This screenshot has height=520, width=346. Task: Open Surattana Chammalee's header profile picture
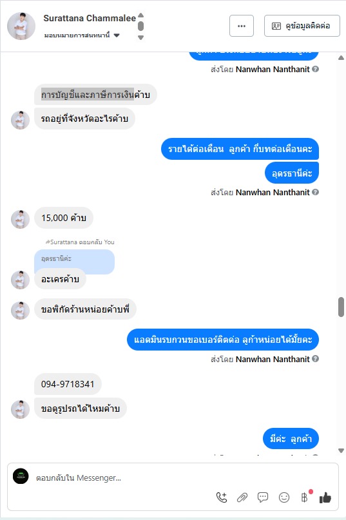tap(21, 26)
